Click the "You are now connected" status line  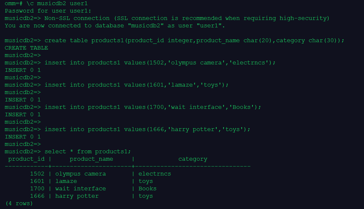[115, 25]
